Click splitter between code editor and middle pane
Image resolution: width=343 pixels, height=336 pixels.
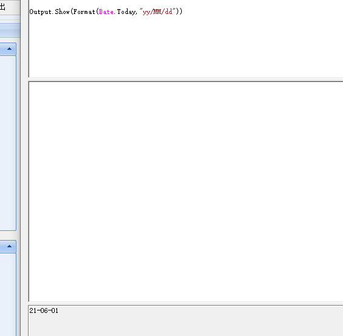(185, 79)
